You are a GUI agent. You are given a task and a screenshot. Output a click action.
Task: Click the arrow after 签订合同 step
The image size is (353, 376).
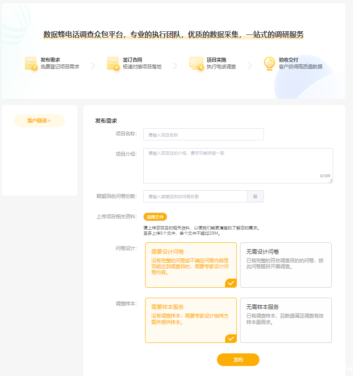pos(175,66)
